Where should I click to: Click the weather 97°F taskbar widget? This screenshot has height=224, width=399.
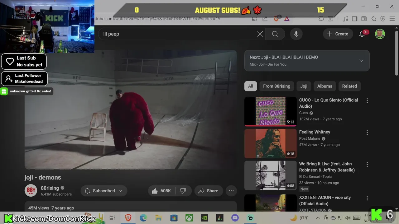299,218
